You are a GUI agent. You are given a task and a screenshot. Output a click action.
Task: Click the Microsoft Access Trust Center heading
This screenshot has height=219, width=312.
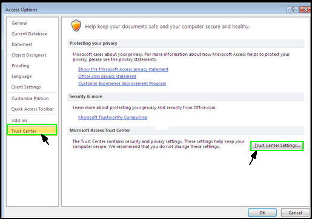coord(99,130)
